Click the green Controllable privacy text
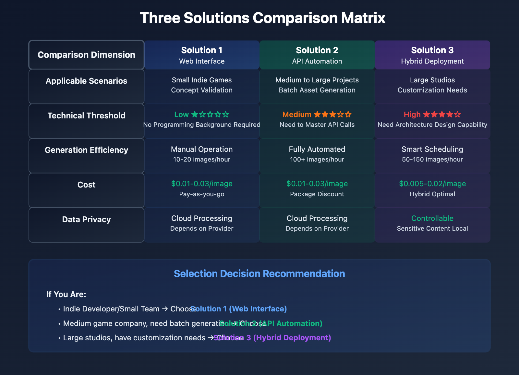Screen dimensions: 519x375 [x=432, y=218]
